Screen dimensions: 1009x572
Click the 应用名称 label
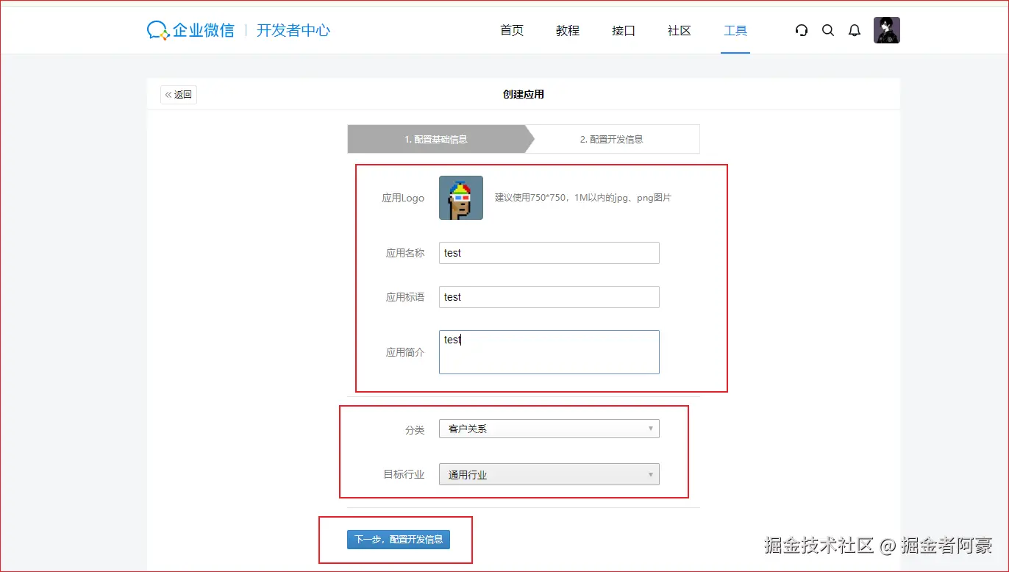point(405,253)
